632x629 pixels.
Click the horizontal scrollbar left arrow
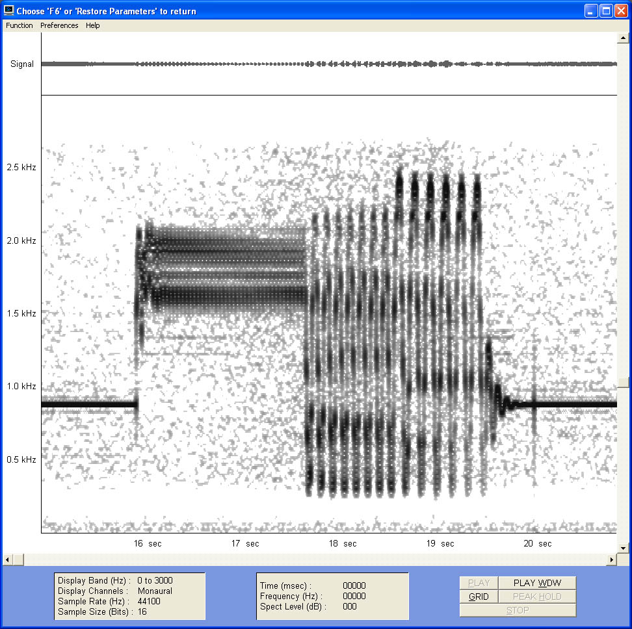7,559
